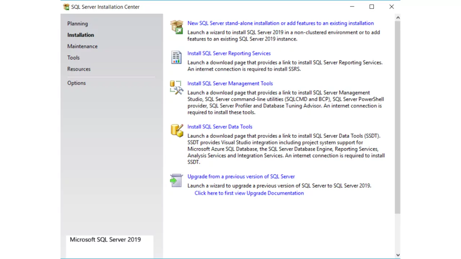The height and width of the screenshot is (259, 461).
Task: Click the Management Tools hammer and wrench icon
Action: coord(176,87)
